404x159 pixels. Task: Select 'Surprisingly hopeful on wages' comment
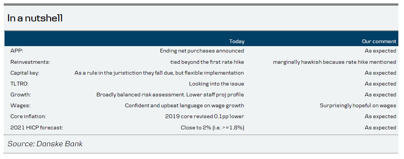[358, 105]
